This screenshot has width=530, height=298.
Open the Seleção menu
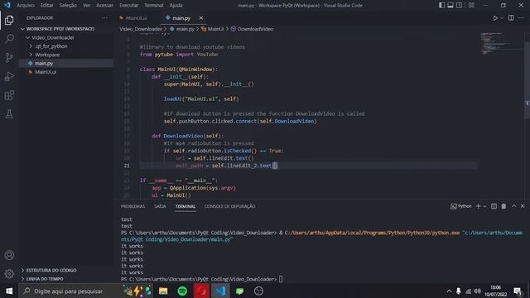point(68,5)
